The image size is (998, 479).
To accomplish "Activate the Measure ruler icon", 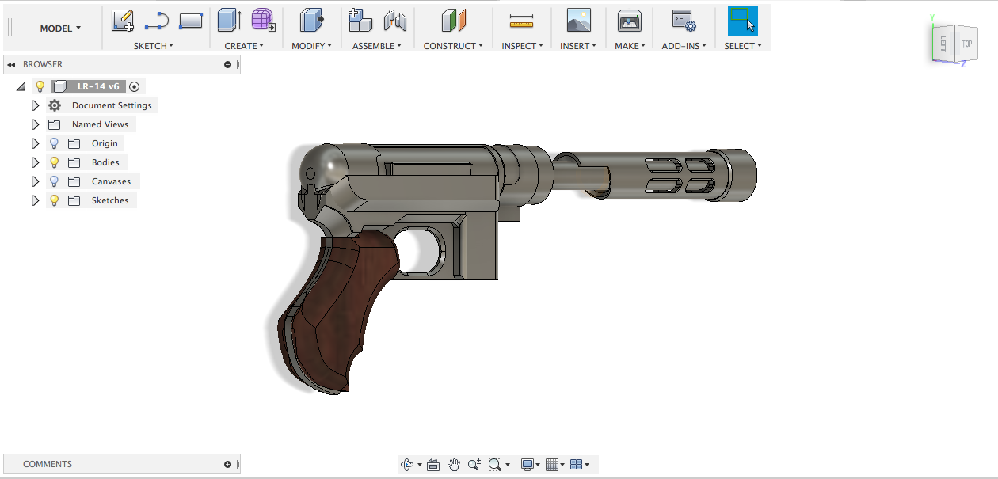I will tap(521, 20).
